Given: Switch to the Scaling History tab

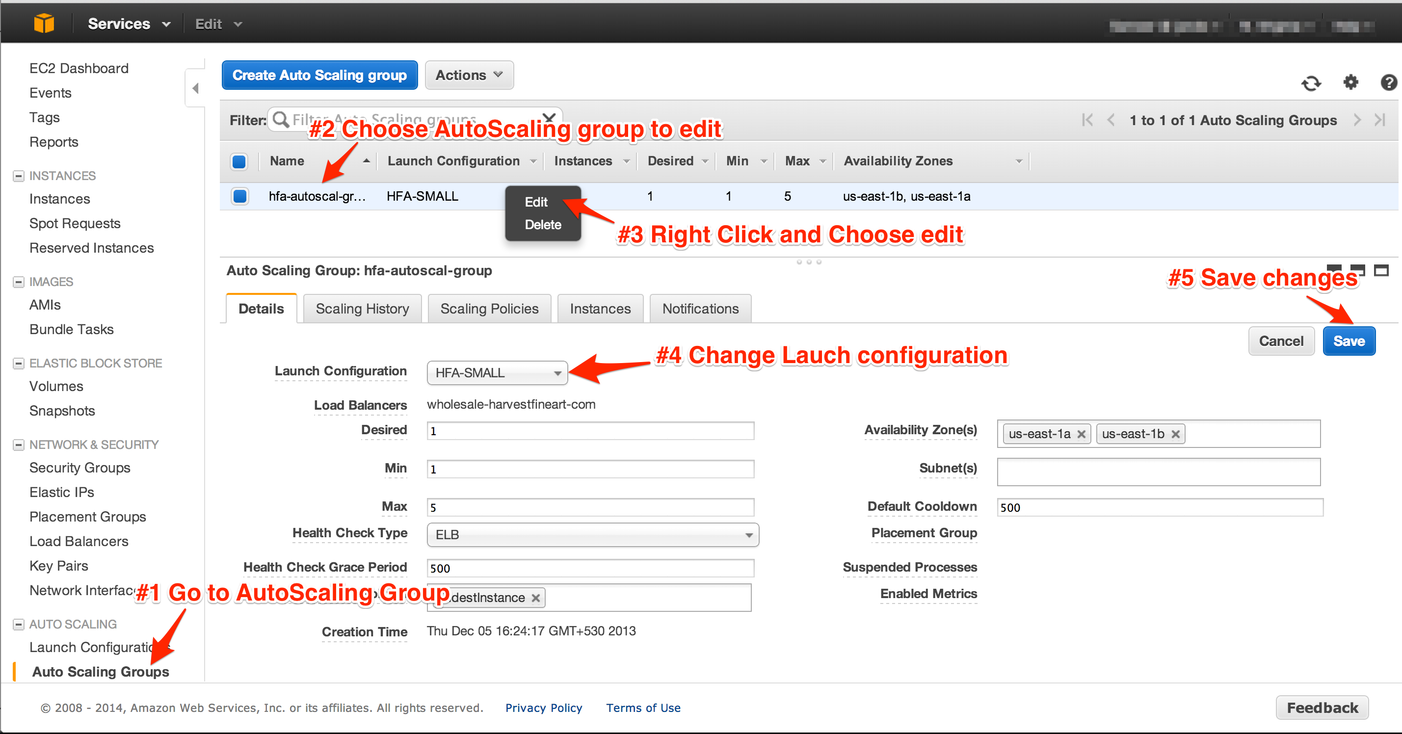Looking at the screenshot, I should tap(363, 309).
